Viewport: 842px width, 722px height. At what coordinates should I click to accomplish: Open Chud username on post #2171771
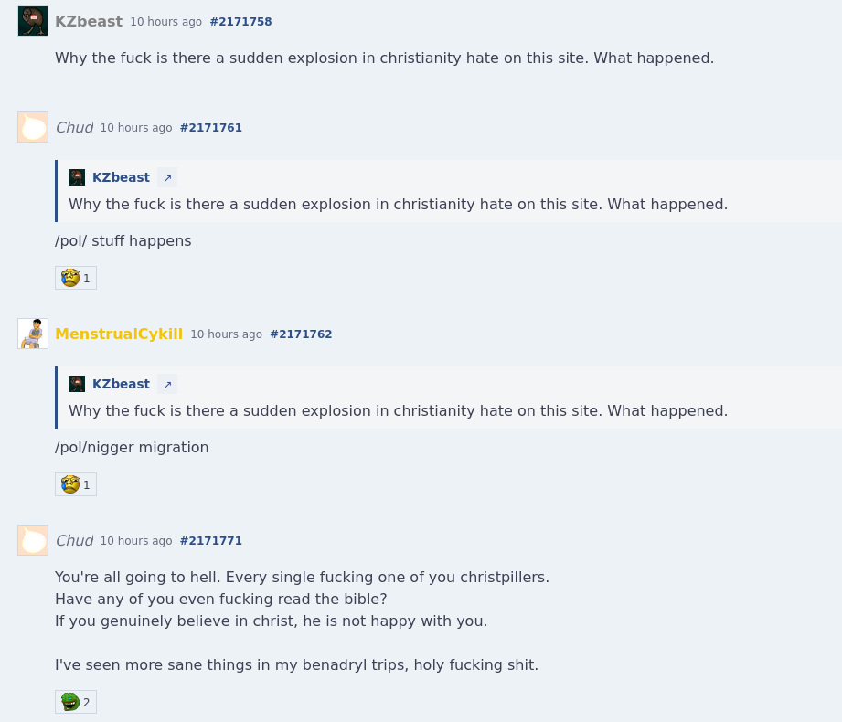click(74, 540)
